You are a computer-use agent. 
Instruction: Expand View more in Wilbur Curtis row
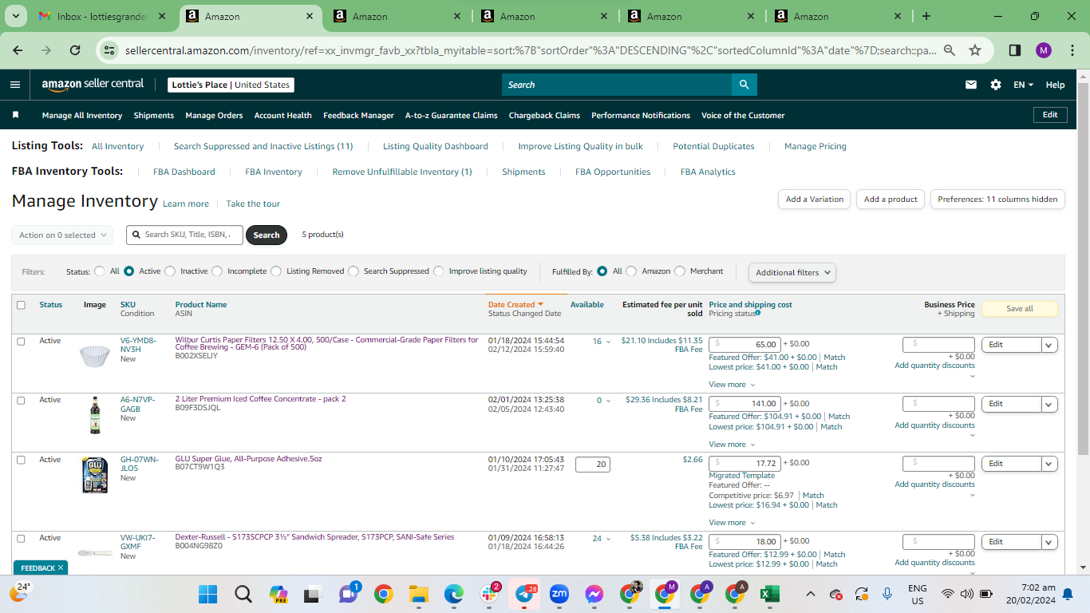point(731,385)
